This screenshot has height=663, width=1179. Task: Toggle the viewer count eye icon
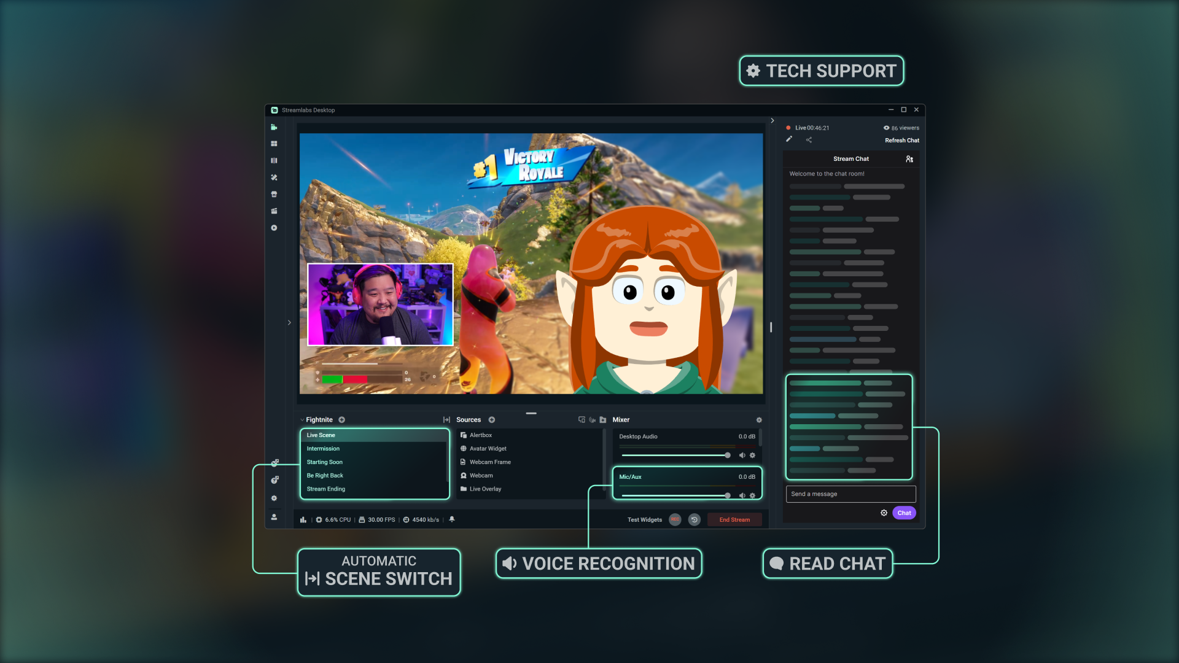tap(886, 128)
